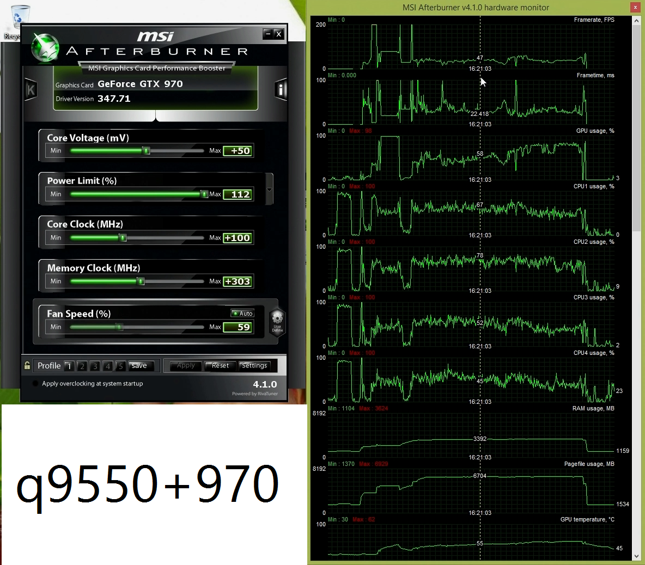Click the Core Voltage slider handle
The width and height of the screenshot is (645, 565).
click(147, 151)
